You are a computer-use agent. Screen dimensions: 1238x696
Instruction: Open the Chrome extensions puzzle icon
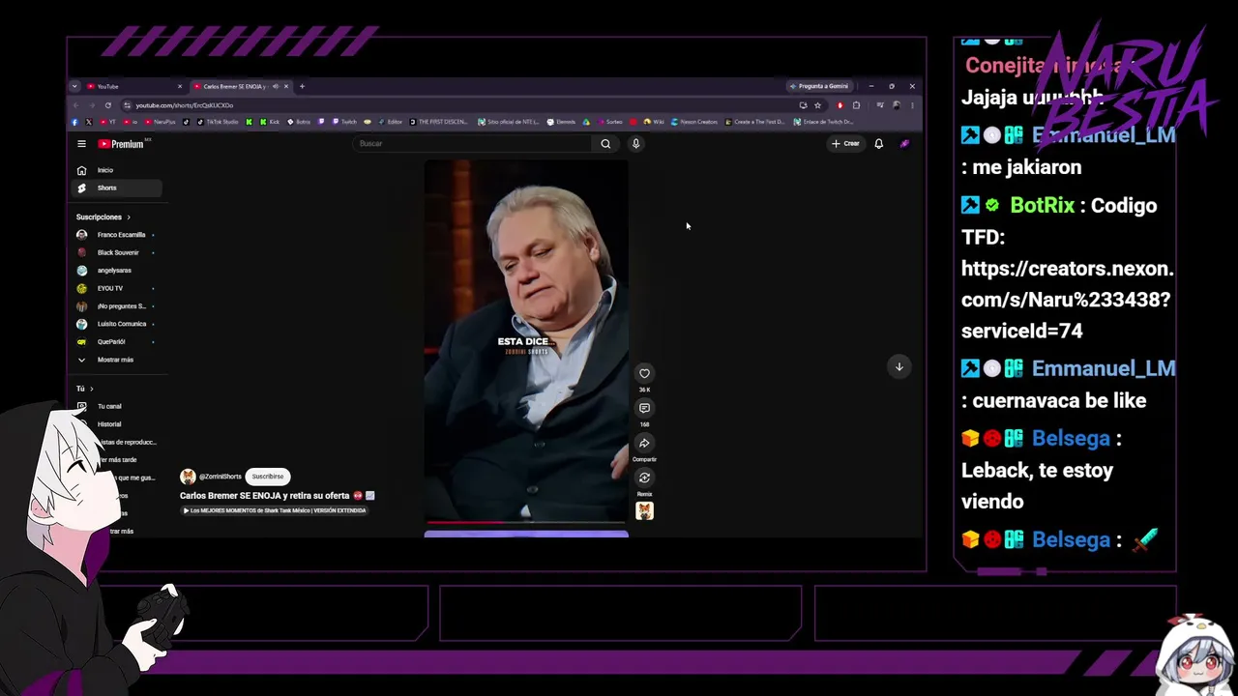point(856,105)
